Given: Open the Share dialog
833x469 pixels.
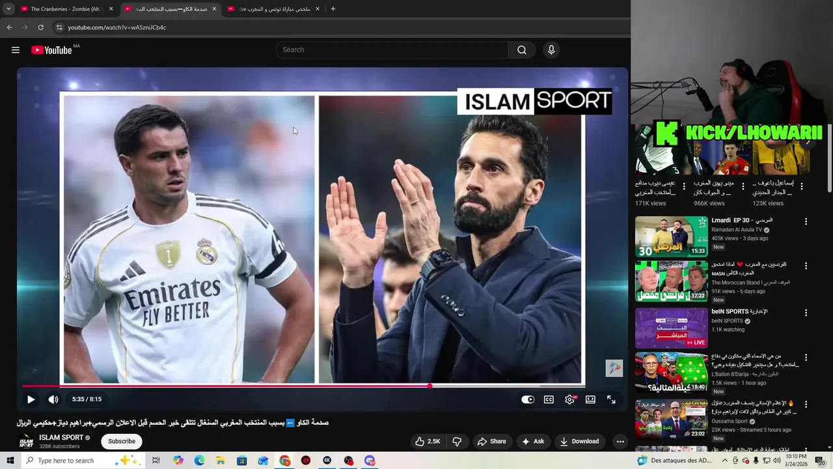Looking at the screenshot, I should click(491, 442).
